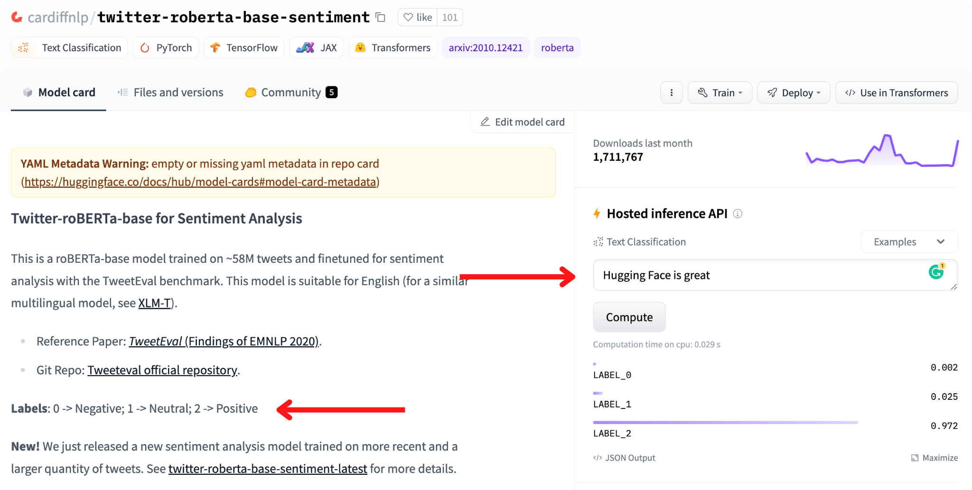Click the Model card cube icon
972x490 pixels.
28,92
